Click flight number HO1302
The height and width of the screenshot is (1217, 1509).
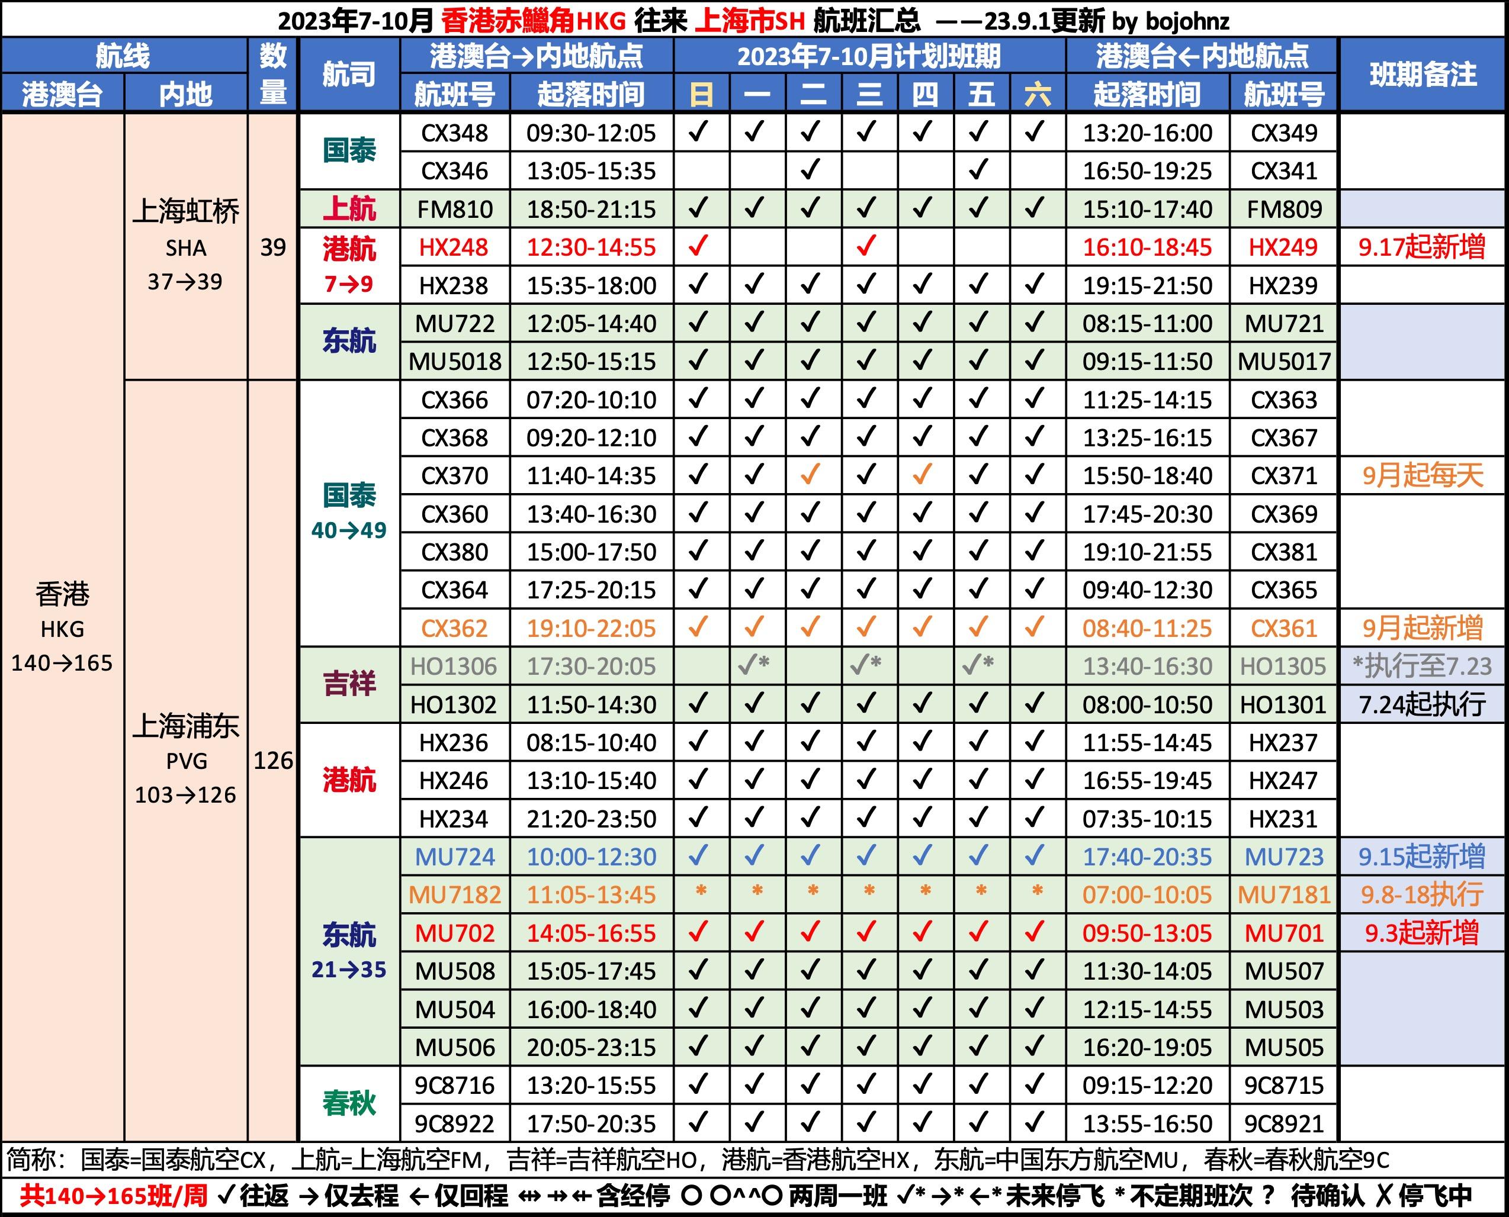pos(454,704)
